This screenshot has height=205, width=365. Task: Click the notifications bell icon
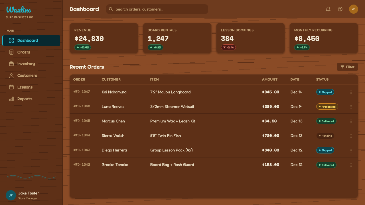point(328,9)
